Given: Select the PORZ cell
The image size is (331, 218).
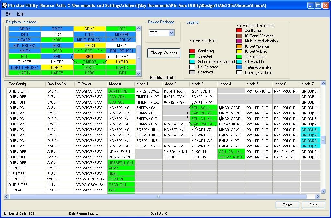Looking at the screenshot, I should coord(121,168).
